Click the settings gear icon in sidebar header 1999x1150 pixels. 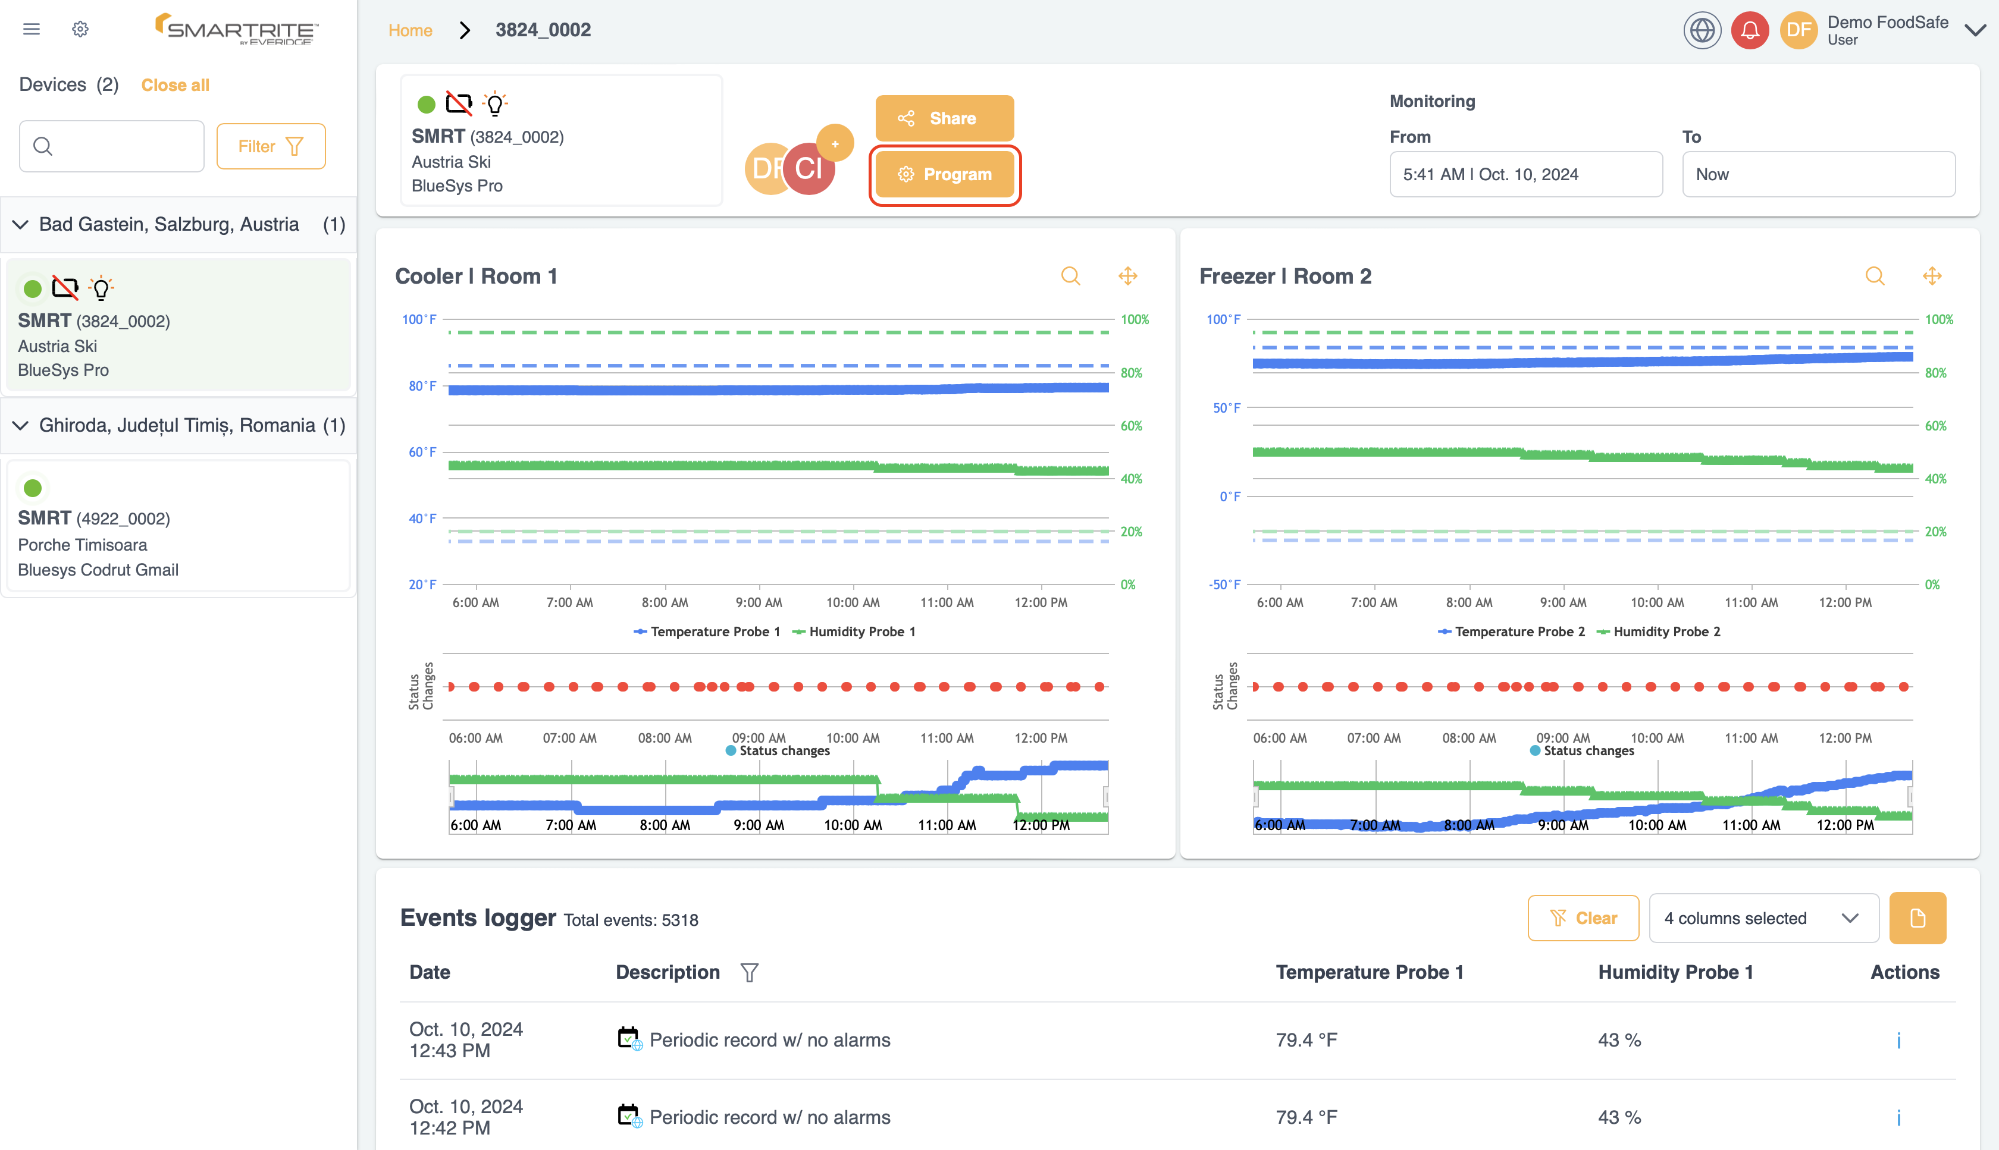80,29
